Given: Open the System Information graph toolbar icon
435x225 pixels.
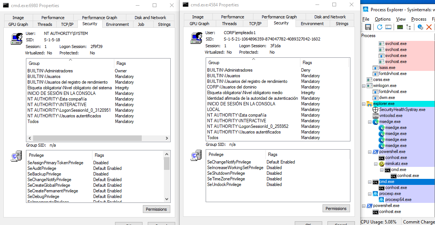Looking at the screenshot, I should coord(400,27).
